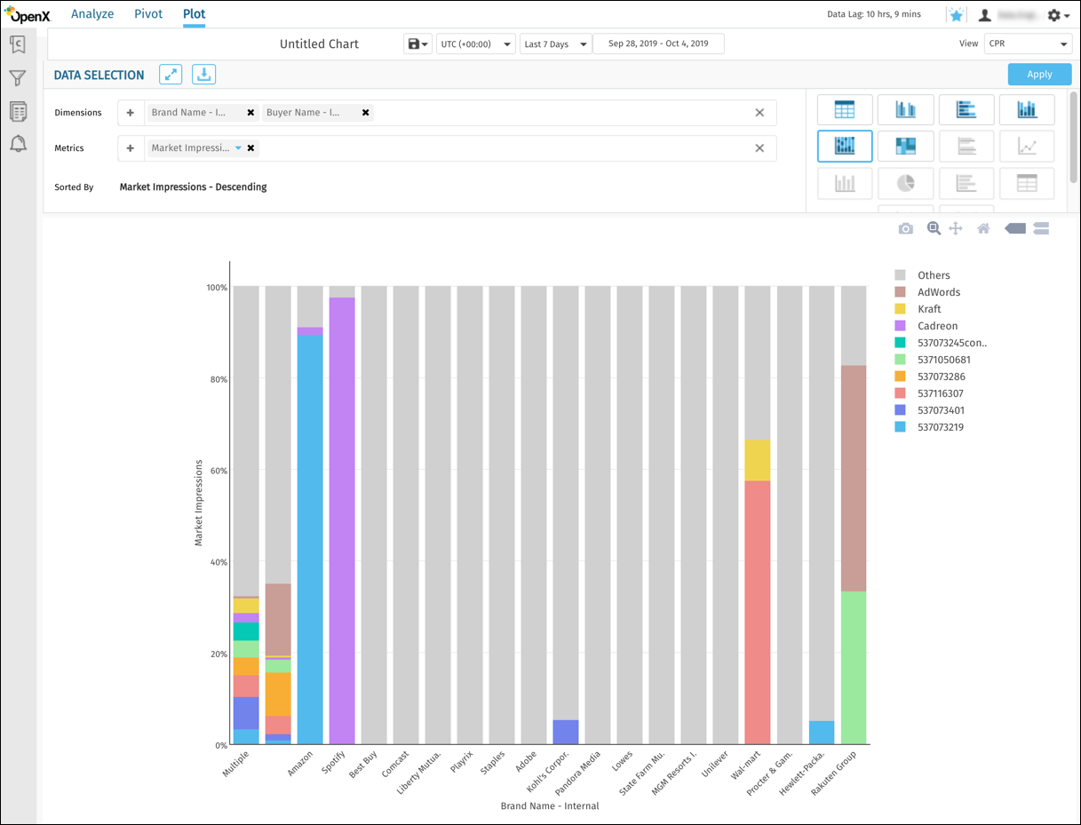1081x825 pixels.
Task: Toggle the 537073401 legend entry
Action: tap(930, 410)
